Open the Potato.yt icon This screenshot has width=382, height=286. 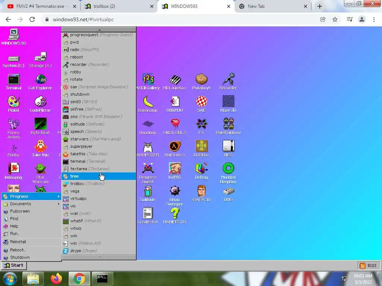(201, 82)
